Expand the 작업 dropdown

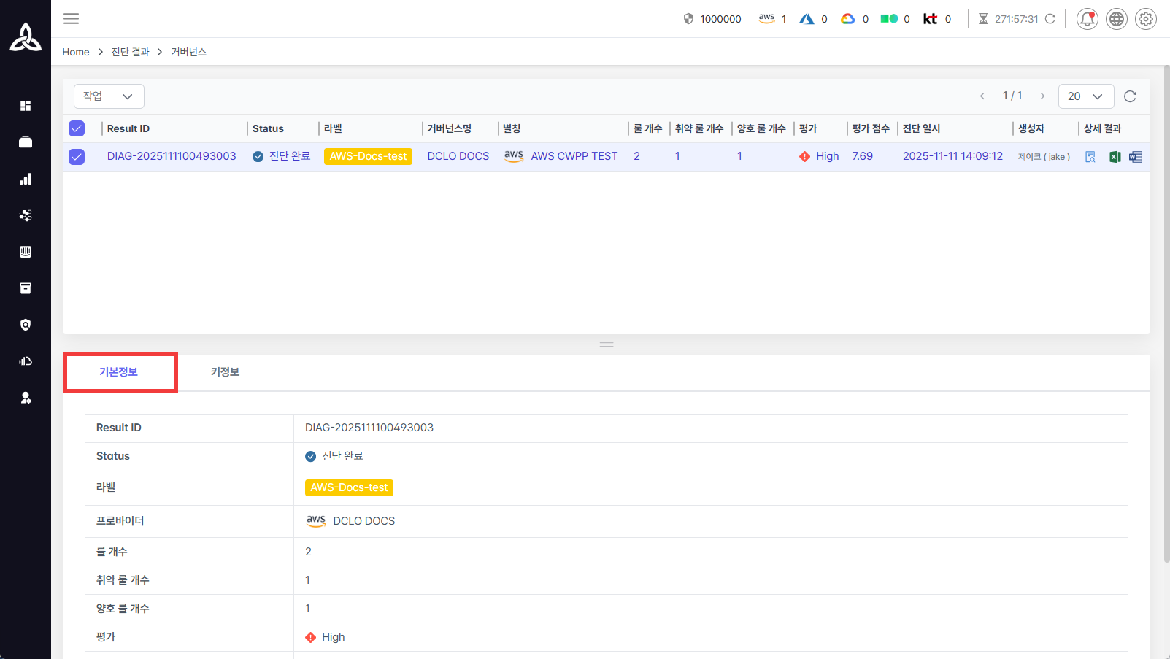[x=109, y=96]
